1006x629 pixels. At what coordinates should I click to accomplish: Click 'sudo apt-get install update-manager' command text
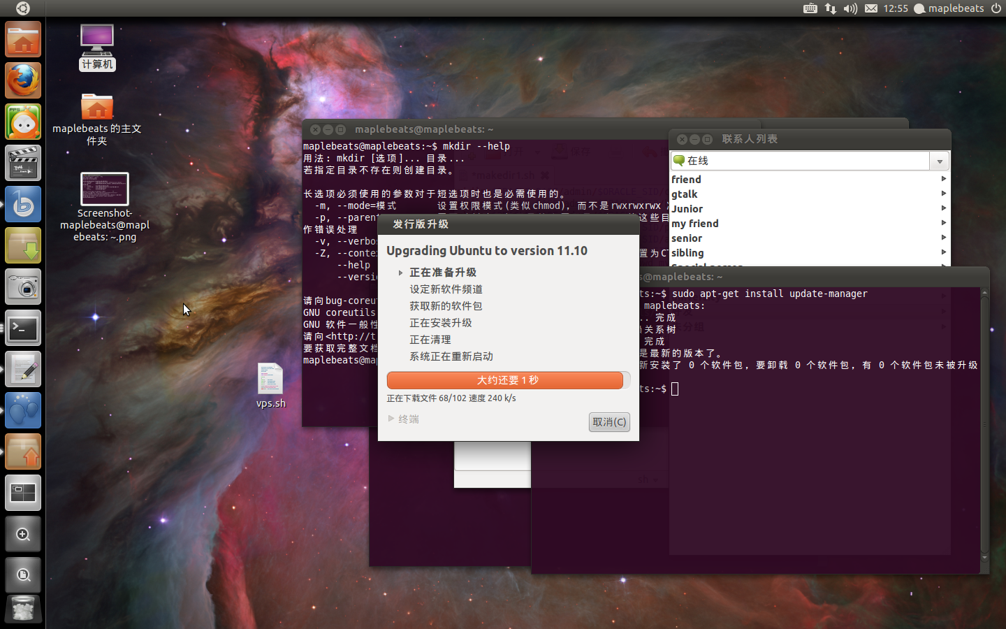coord(770,294)
